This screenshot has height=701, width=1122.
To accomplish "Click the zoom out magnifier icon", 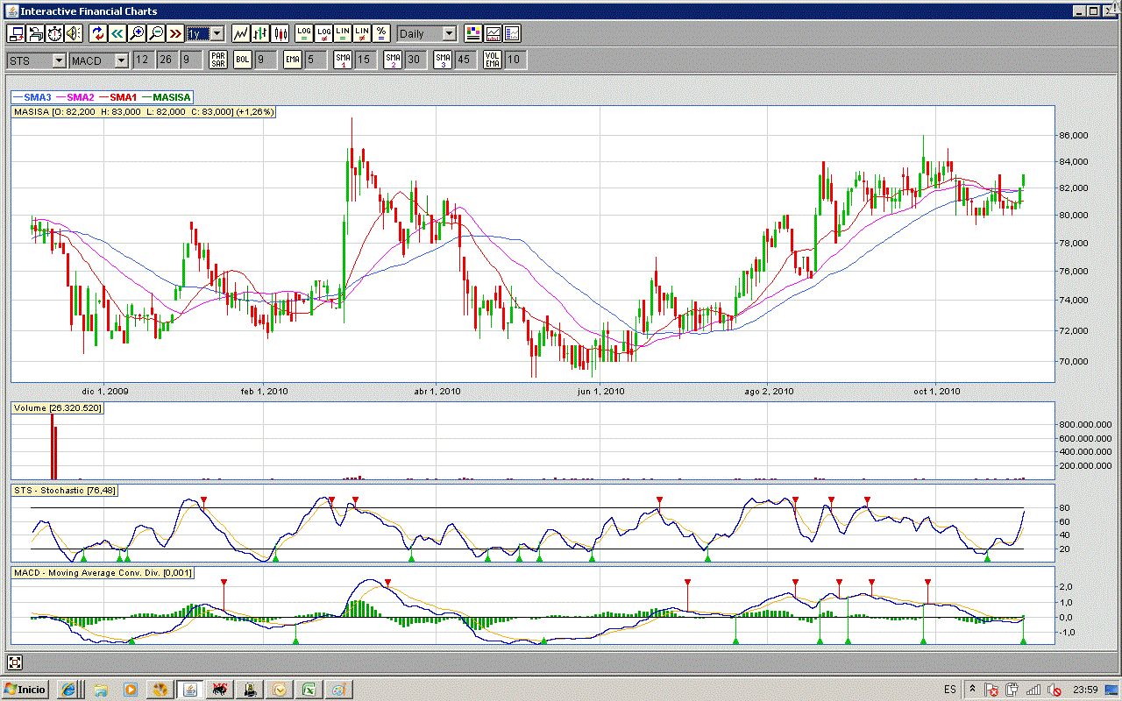I will (x=156, y=33).
